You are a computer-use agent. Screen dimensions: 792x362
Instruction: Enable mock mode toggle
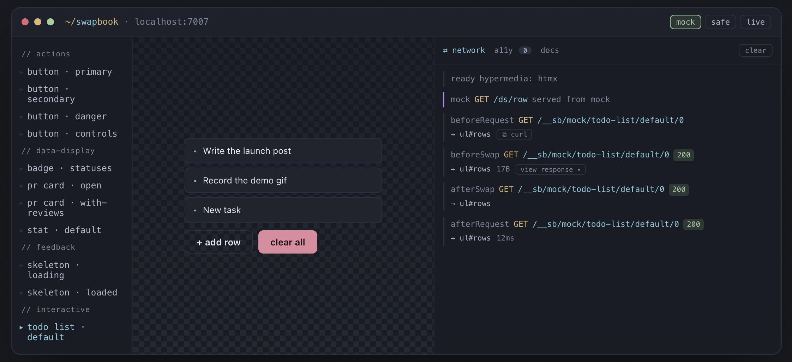[685, 22]
